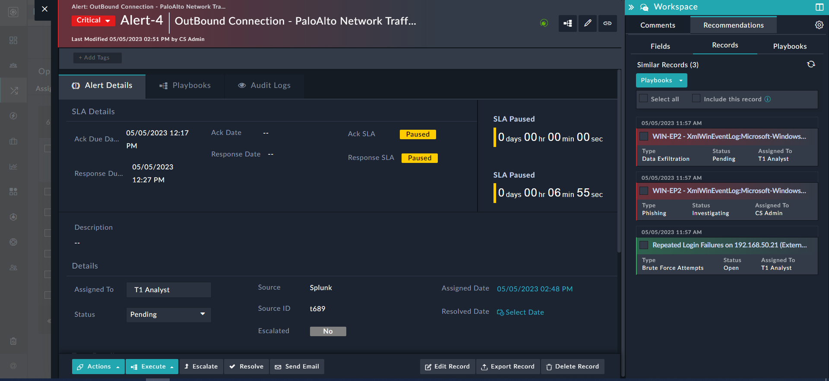This screenshot has width=829, height=381.
Task: Collapse the Workspace panel with chevrons
Action: [x=631, y=7]
